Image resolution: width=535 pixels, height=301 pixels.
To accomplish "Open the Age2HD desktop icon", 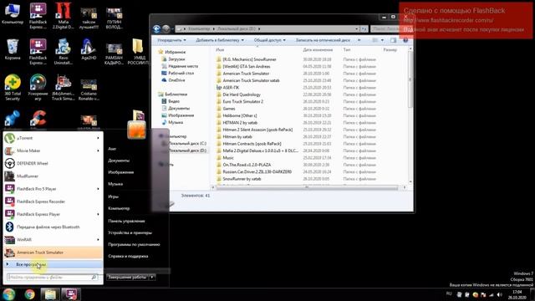I will tap(89, 50).
